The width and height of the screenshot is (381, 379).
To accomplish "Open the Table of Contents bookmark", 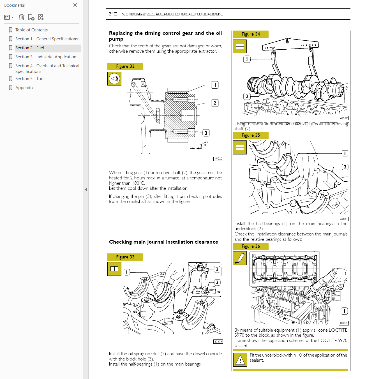I will [x=31, y=30].
